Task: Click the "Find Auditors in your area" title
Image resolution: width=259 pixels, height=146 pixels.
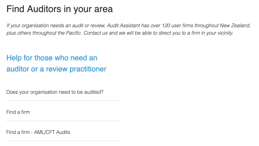Action: click(x=60, y=9)
